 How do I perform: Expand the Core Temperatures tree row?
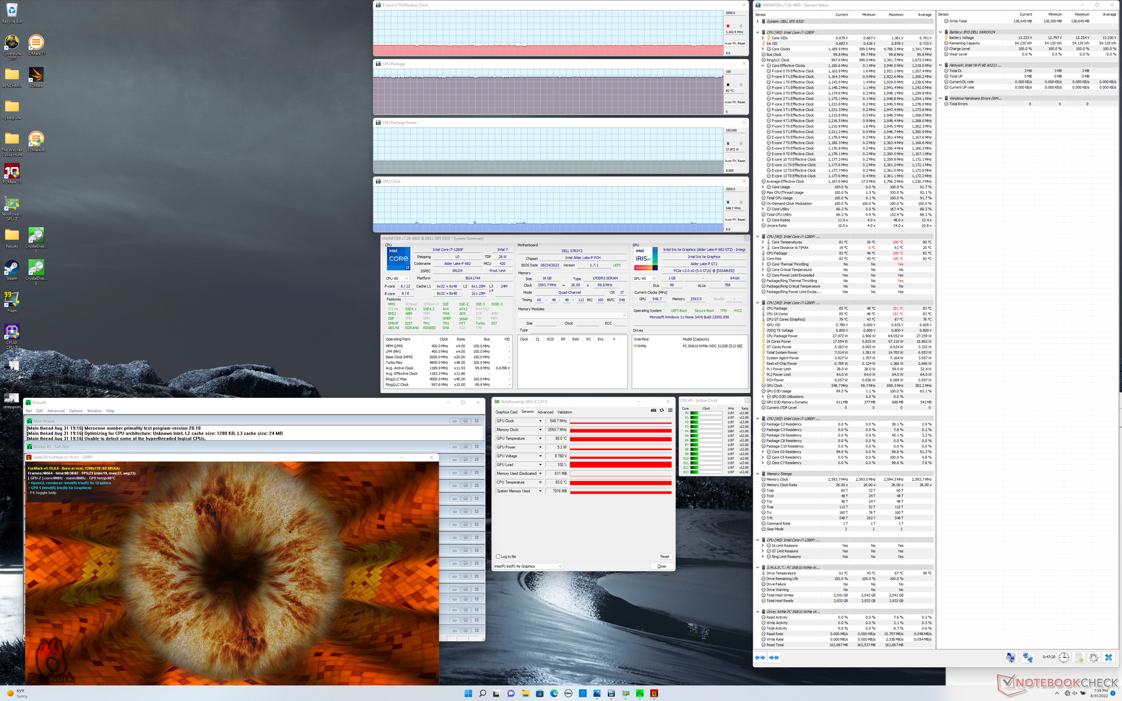(763, 242)
